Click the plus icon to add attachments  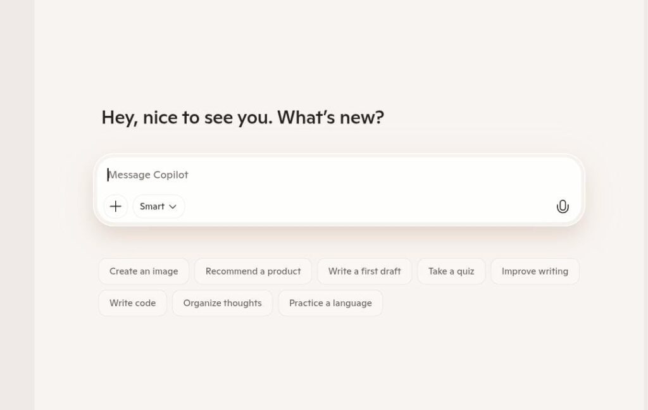(x=116, y=206)
